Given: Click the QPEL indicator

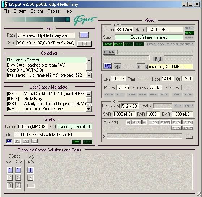Looking at the screenshot, I should point(129,44).
